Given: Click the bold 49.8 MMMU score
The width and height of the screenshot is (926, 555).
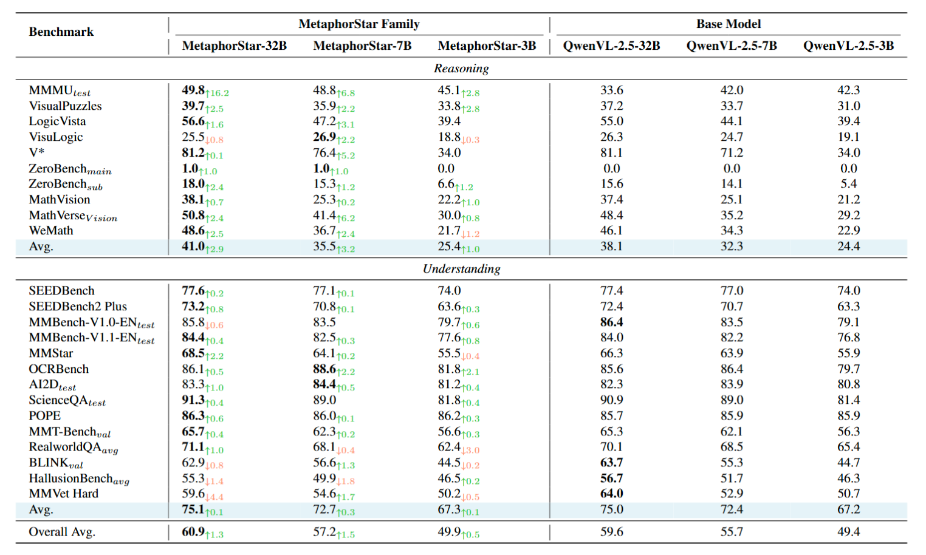Looking at the screenshot, I should click(x=193, y=90).
